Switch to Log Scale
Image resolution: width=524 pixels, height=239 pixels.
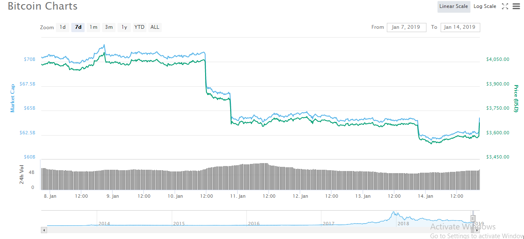485,6
